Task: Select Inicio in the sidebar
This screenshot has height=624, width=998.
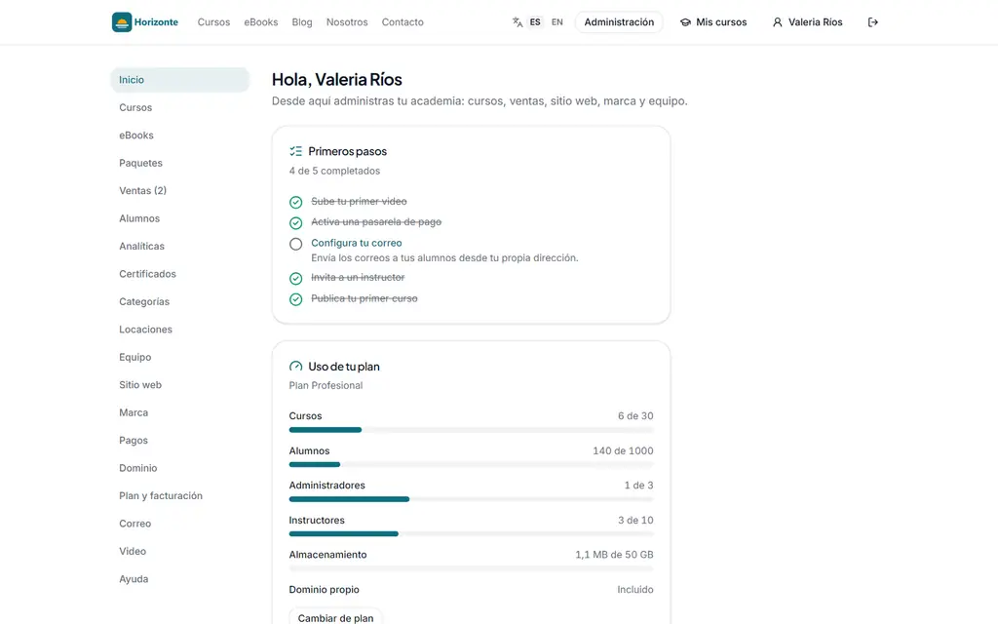Action: point(179,80)
